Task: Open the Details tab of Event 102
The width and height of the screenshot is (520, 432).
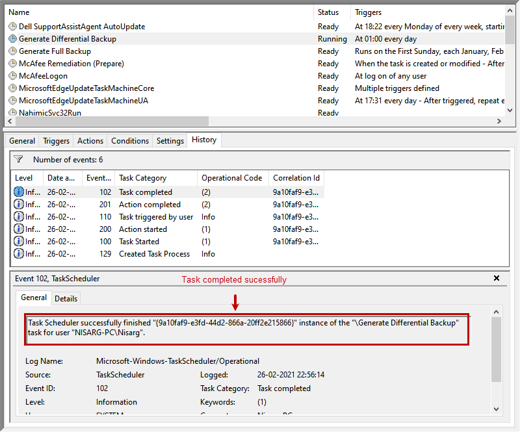Action: (66, 298)
